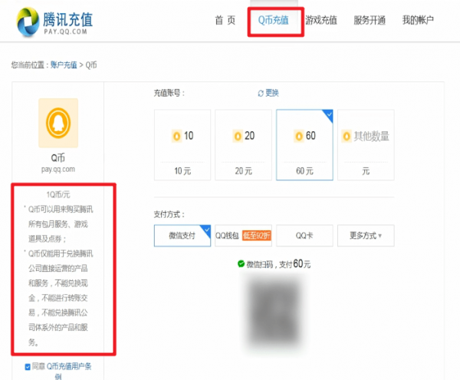The image size is (460, 380).
Task: Select 微信支付 payment method
Action: (x=182, y=236)
